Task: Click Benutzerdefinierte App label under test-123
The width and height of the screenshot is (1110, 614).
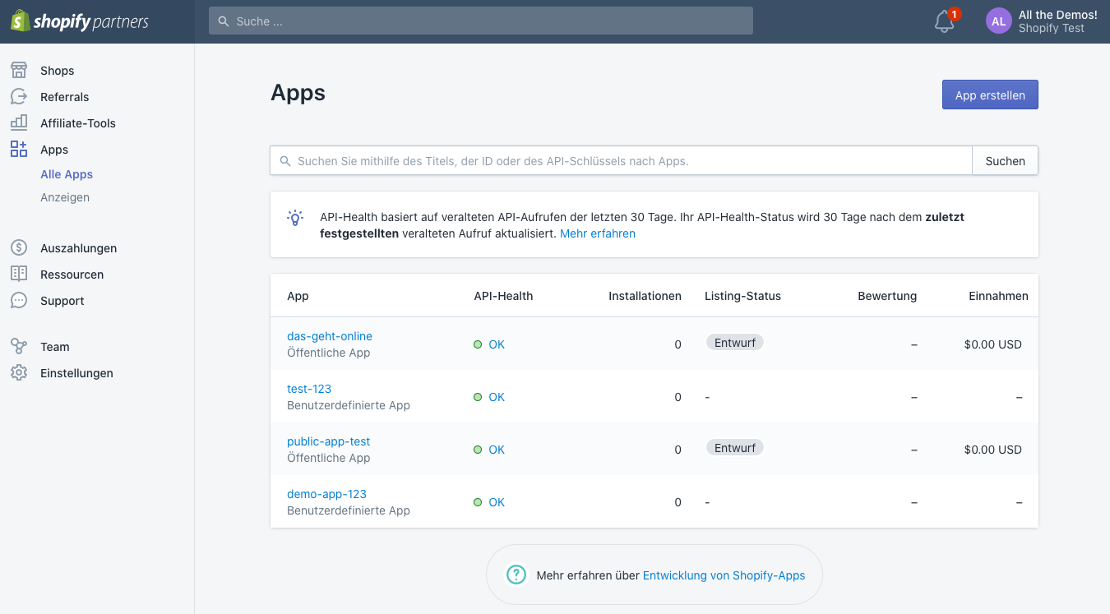Action: [x=349, y=405]
